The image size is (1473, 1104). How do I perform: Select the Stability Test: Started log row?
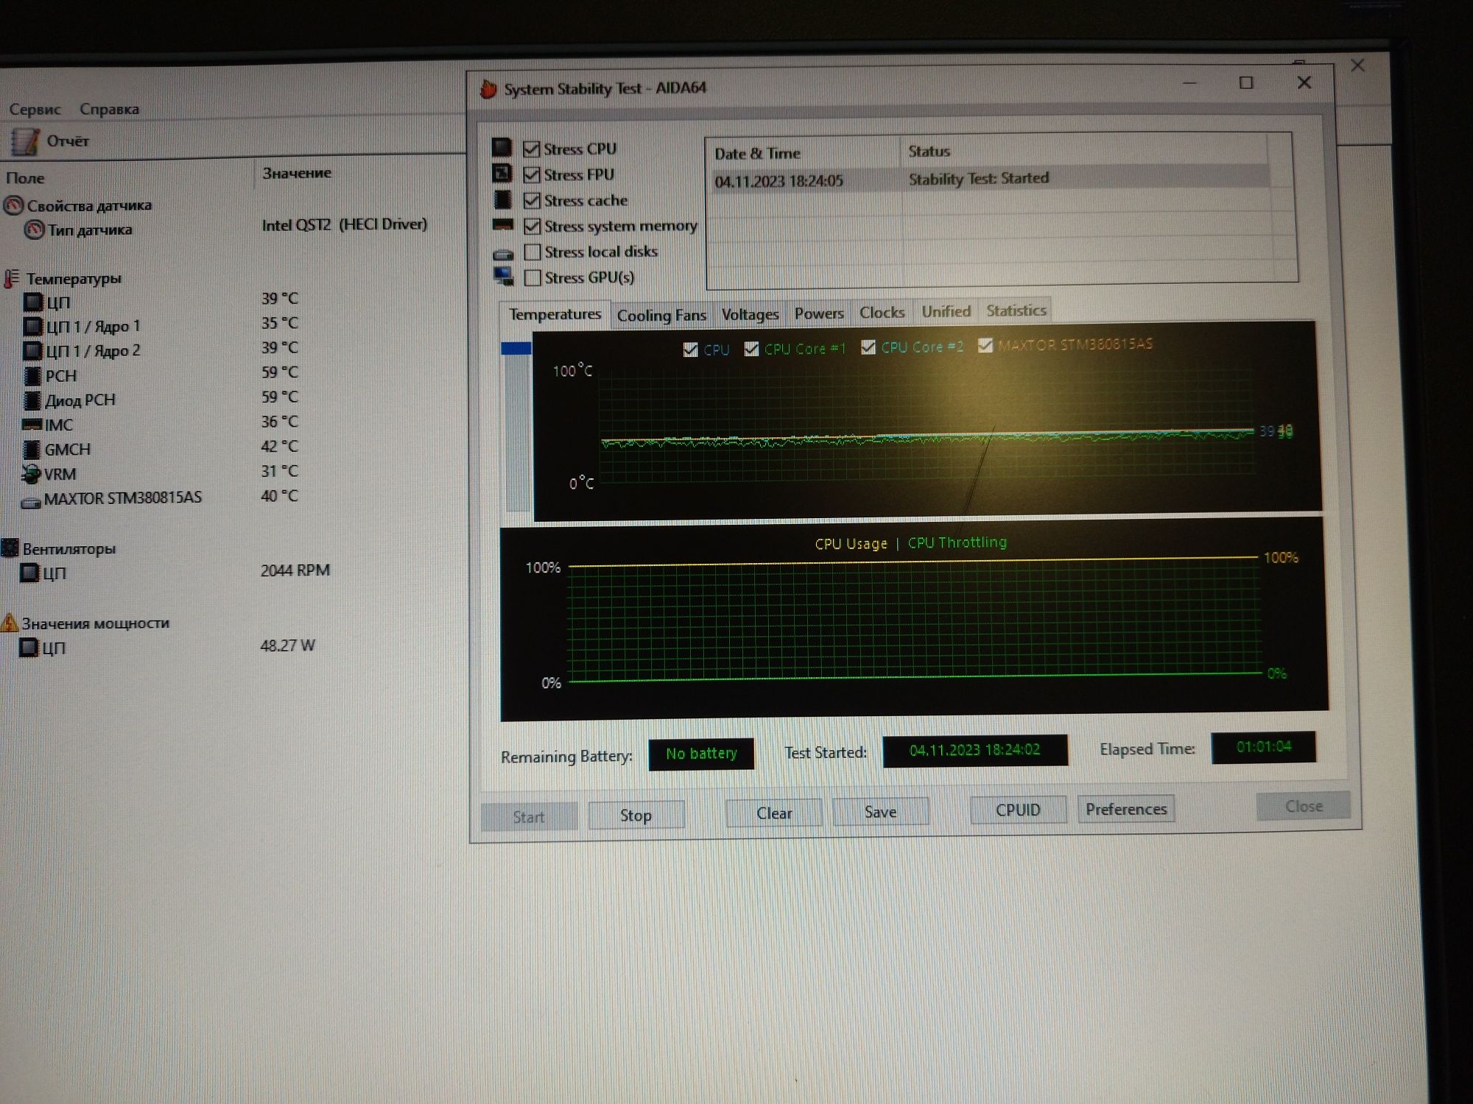pos(989,179)
